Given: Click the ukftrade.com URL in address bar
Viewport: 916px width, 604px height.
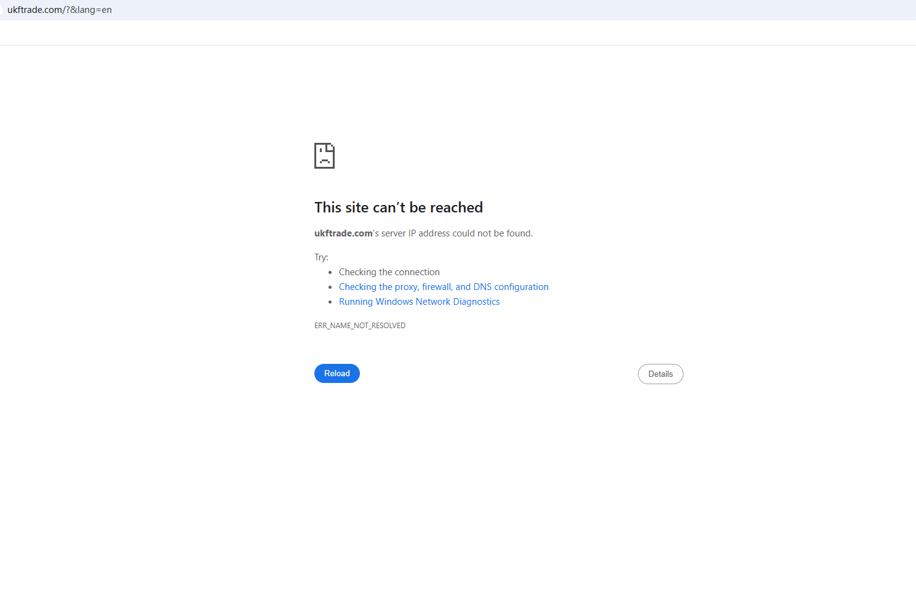Looking at the screenshot, I should coord(60,10).
